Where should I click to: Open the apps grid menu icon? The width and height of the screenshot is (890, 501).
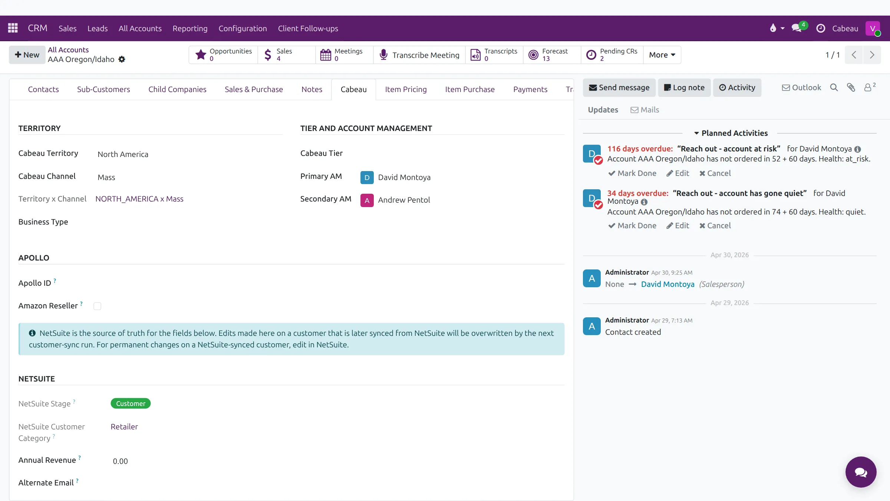click(13, 28)
